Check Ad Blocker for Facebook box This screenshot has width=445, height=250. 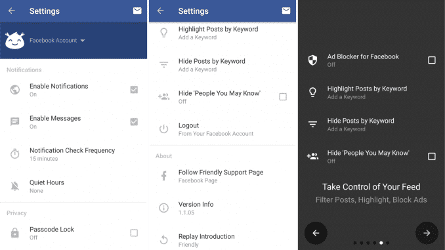432,60
